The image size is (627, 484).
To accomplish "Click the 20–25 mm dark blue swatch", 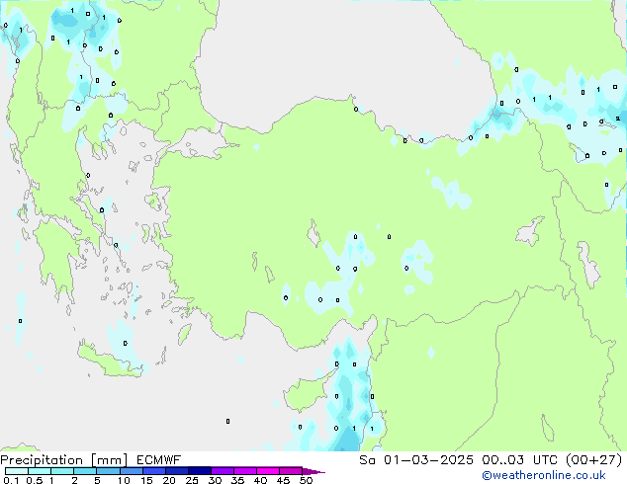I will (177, 471).
